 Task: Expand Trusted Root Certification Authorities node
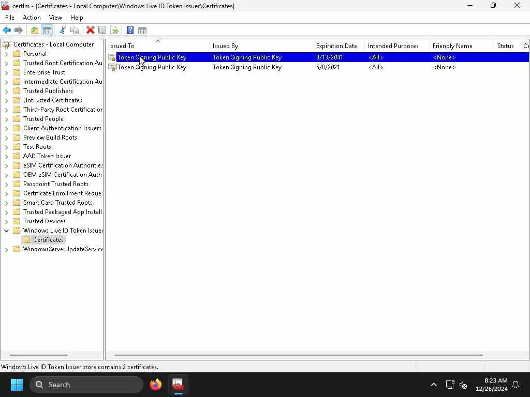(6, 63)
